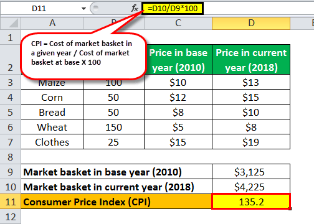
Task: Select row 6 header
Action: (11, 127)
